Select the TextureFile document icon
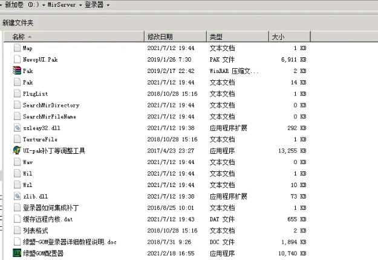 point(17,139)
